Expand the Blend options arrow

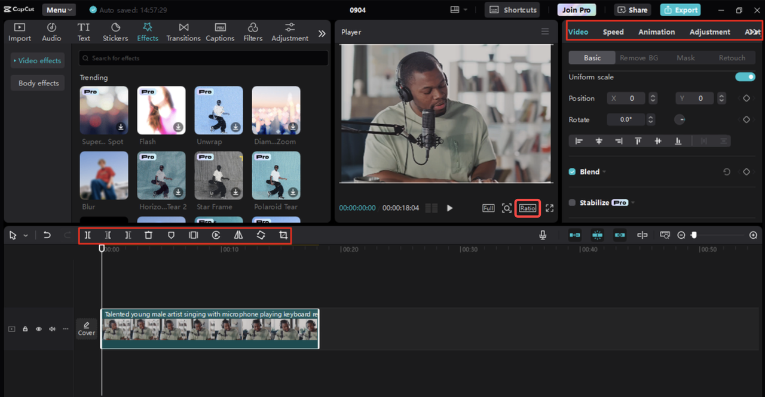click(x=604, y=172)
